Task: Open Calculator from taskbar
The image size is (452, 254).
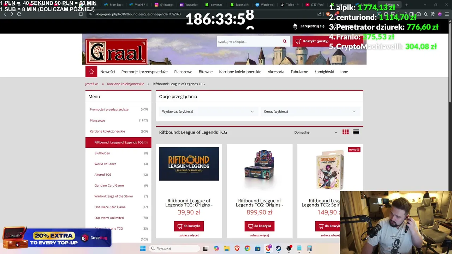Action: (309, 248)
